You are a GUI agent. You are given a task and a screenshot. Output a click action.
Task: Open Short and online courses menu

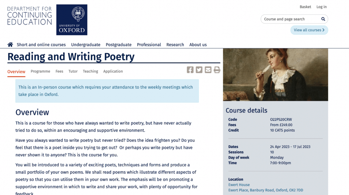(x=41, y=45)
